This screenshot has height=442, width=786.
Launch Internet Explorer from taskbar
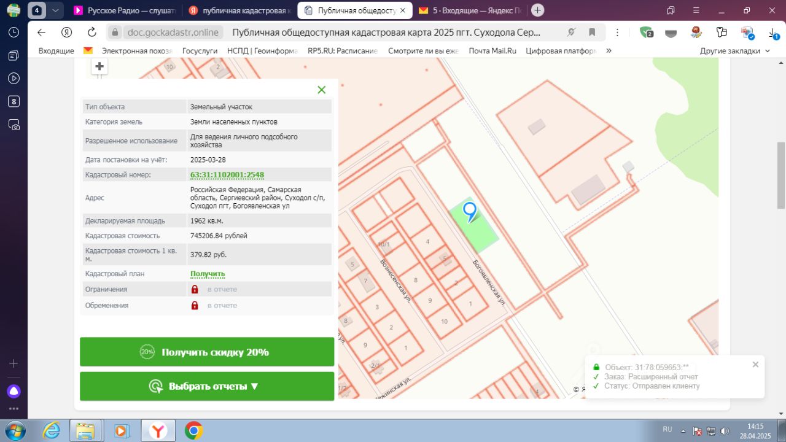51,430
